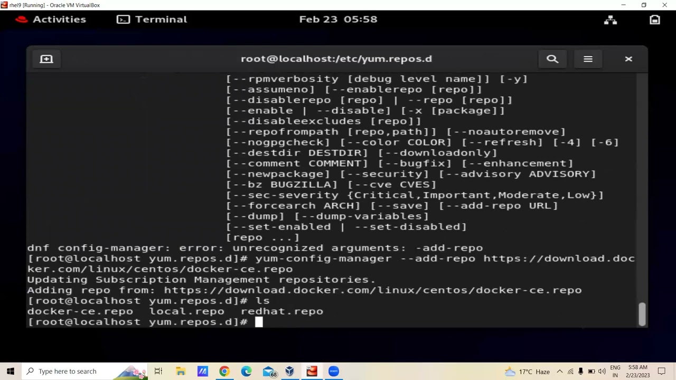Click the Windows taskbar search box
This screenshot has width=676, height=380.
(x=84, y=371)
